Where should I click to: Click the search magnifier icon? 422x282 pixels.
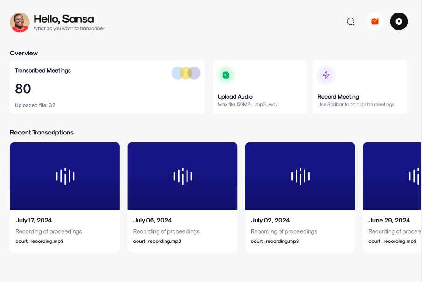click(351, 21)
